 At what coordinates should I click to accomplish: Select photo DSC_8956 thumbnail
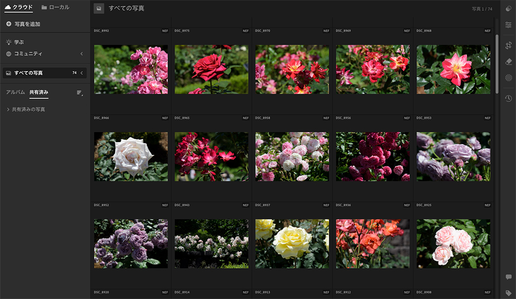pyautogui.click(x=373, y=156)
